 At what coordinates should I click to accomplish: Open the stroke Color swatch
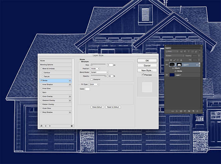coord(87,89)
